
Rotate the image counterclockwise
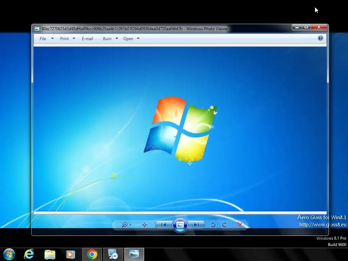click(213, 225)
